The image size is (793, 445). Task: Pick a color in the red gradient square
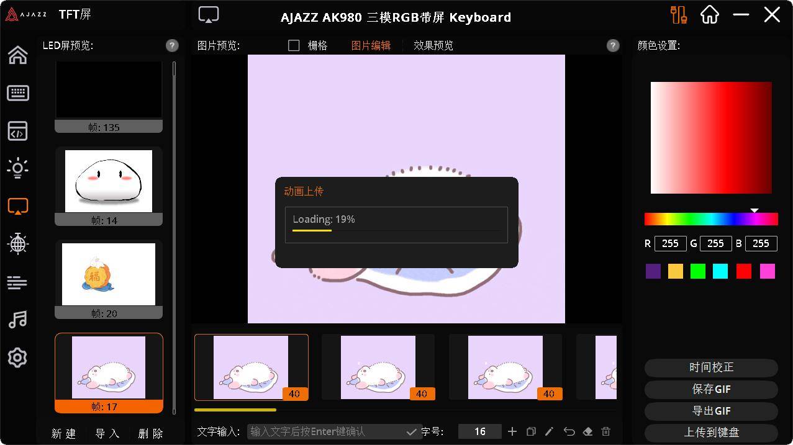[x=711, y=138]
